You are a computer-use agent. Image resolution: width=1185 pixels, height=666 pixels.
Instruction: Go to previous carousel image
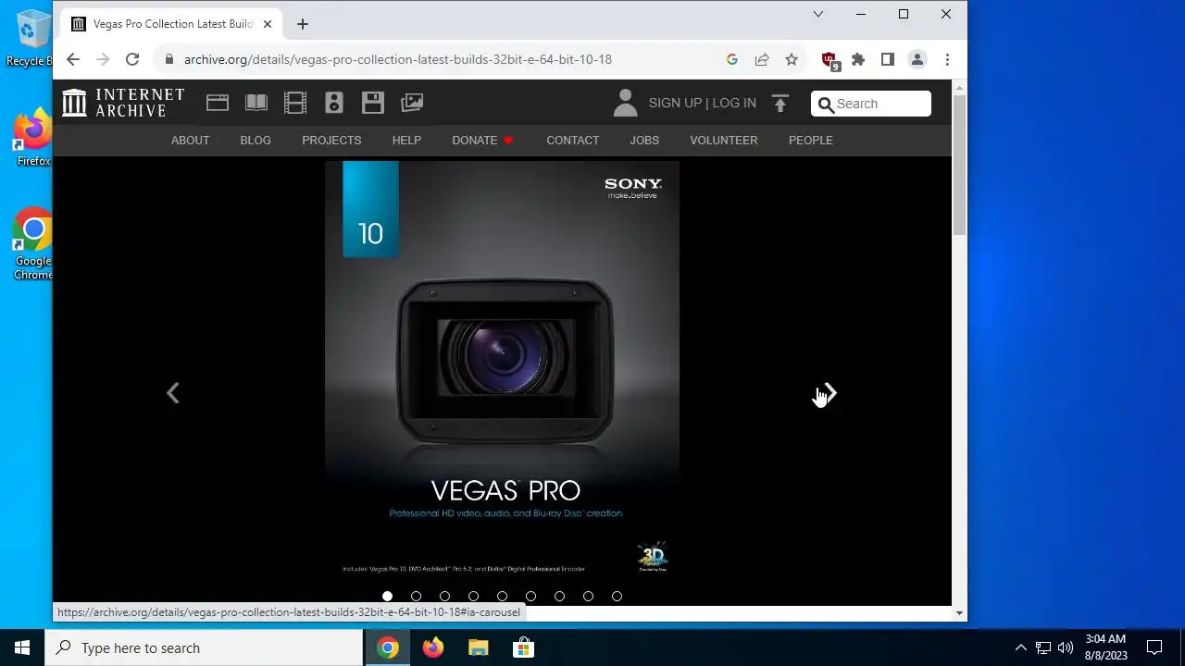coord(173,393)
